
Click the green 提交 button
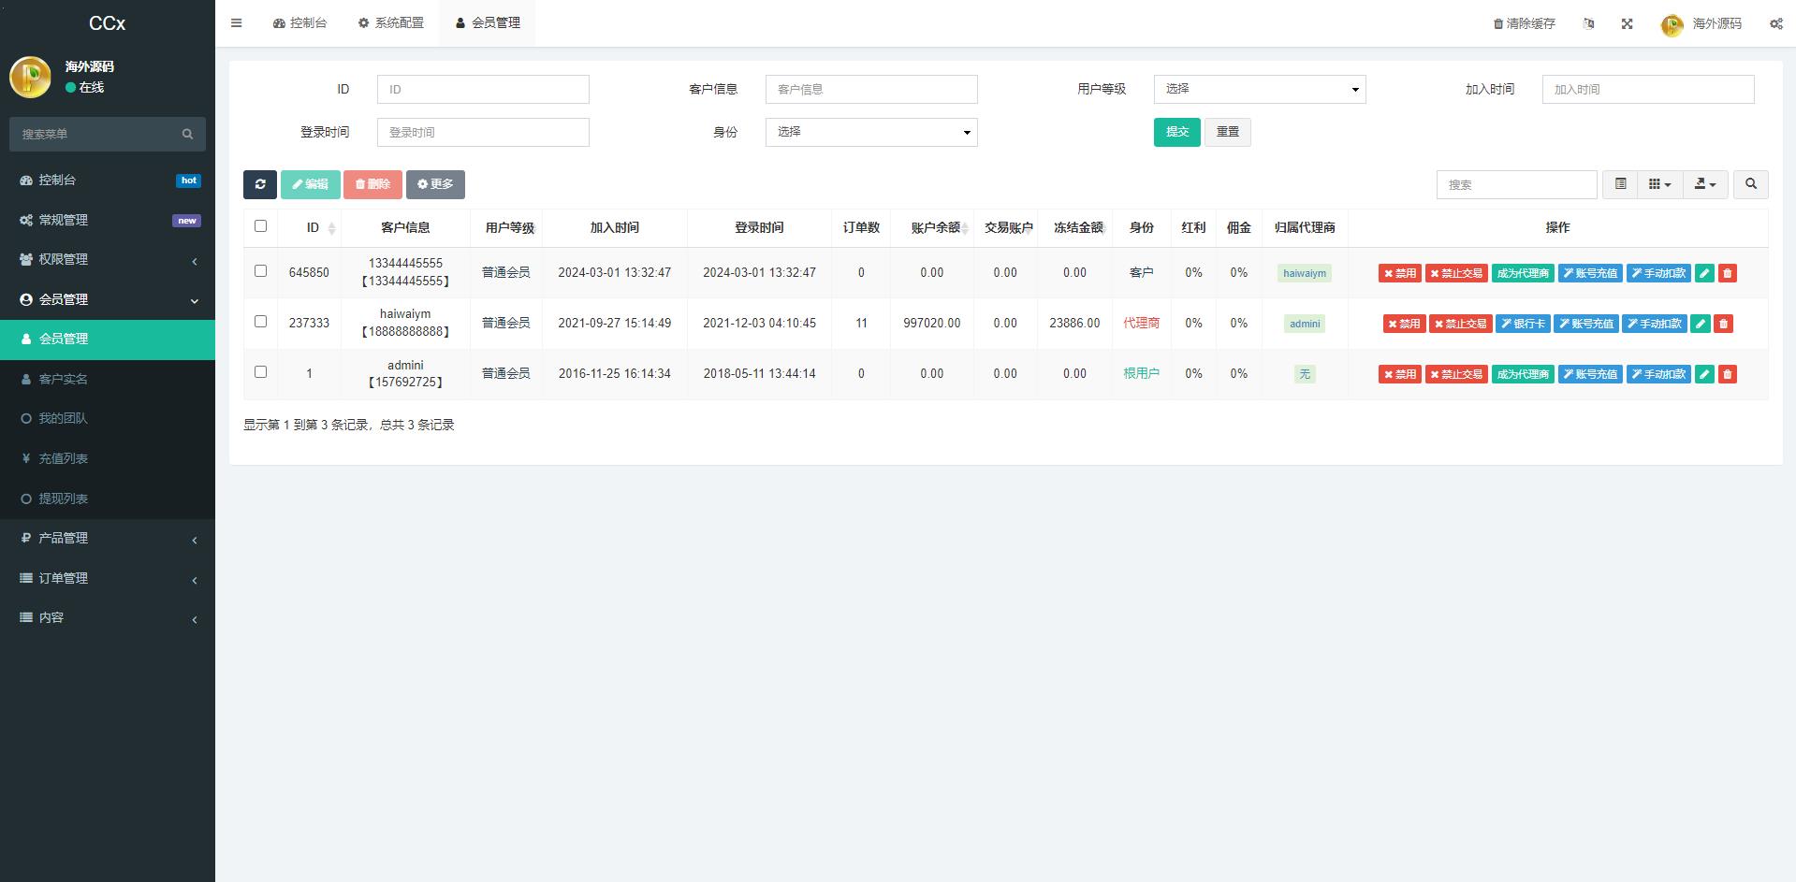point(1176,132)
